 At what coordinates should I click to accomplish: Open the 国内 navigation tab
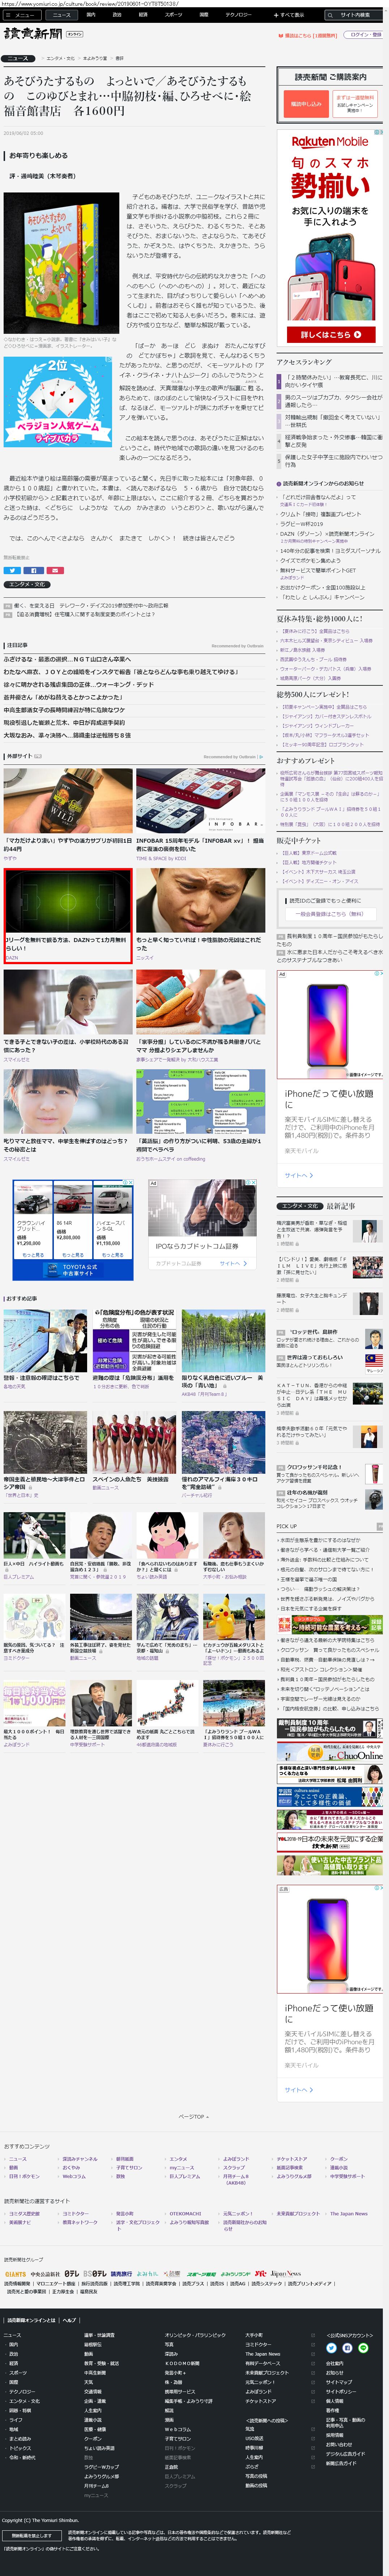(x=91, y=15)
